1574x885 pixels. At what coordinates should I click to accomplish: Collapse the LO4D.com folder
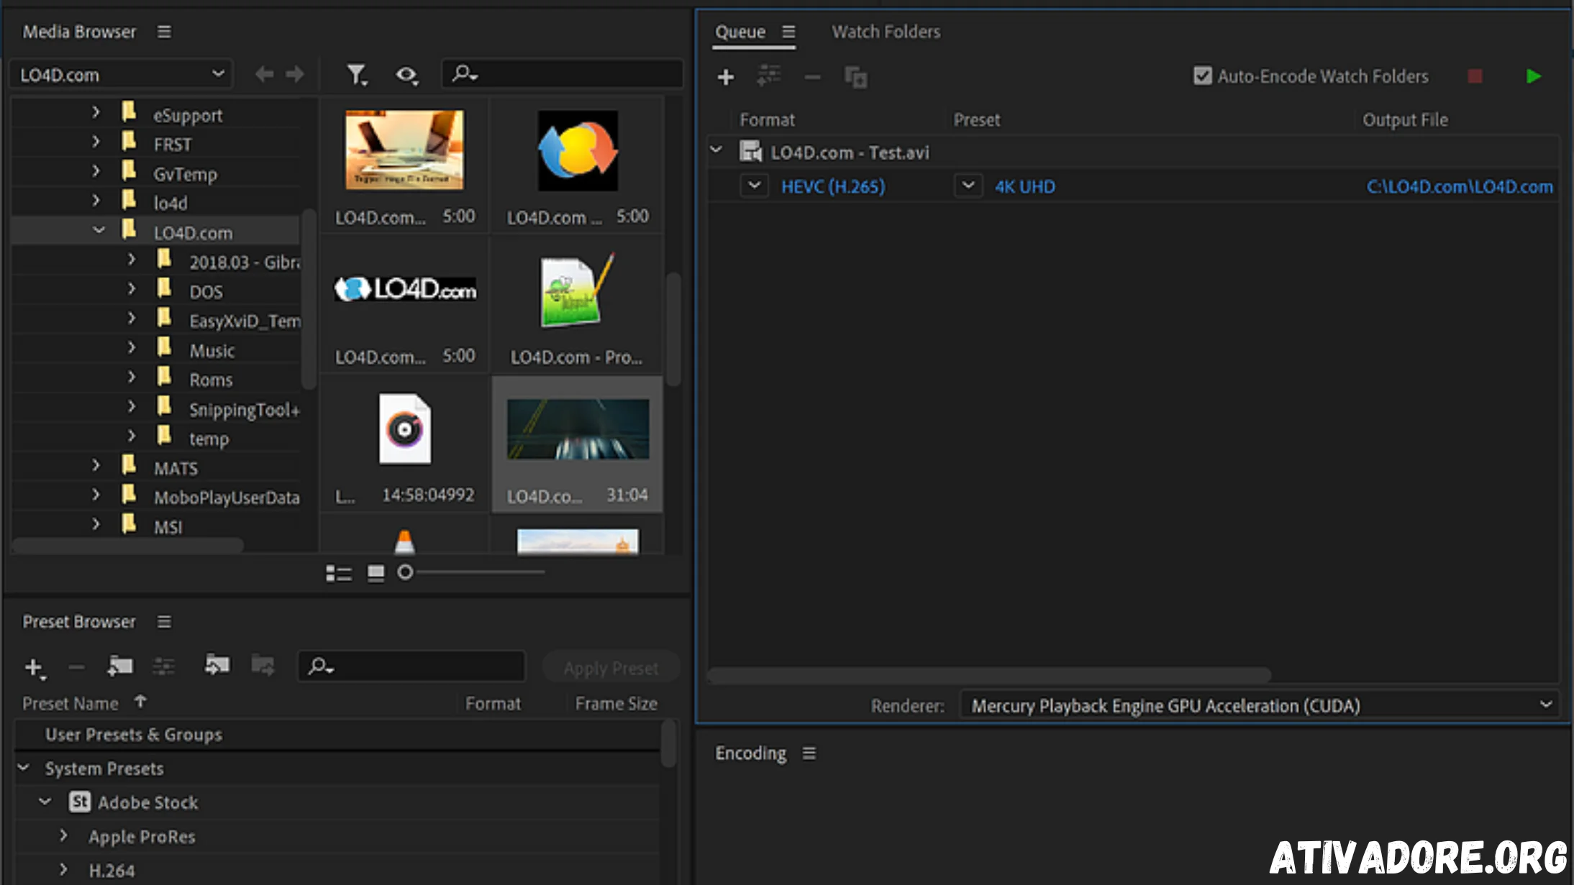pos(99,230)
